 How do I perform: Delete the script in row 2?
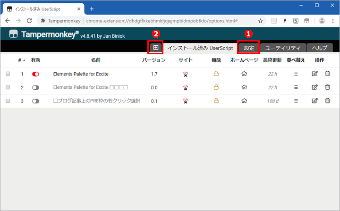coord(327,87)
